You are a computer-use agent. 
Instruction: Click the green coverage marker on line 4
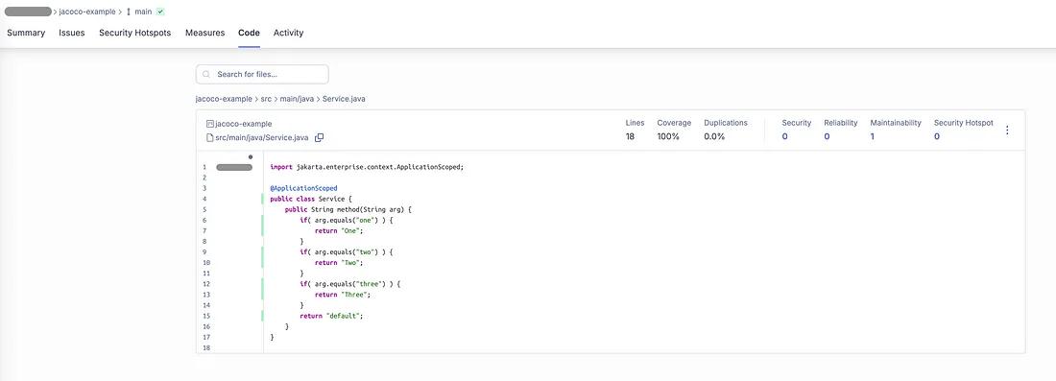tap(263, 199)
